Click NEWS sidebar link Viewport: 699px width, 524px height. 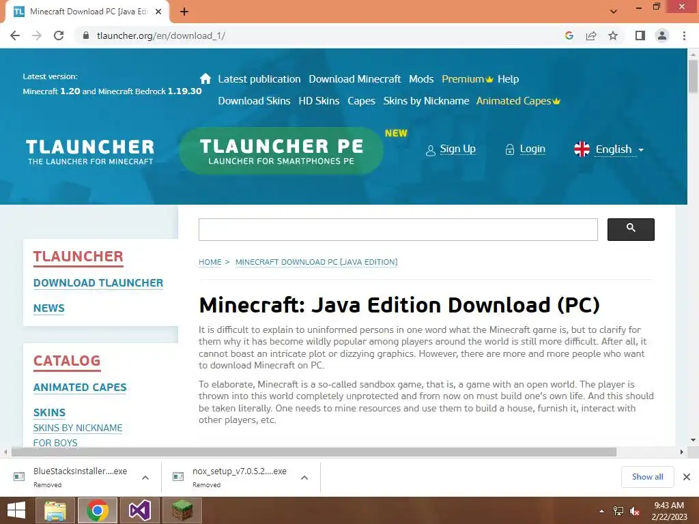point(49,308)
